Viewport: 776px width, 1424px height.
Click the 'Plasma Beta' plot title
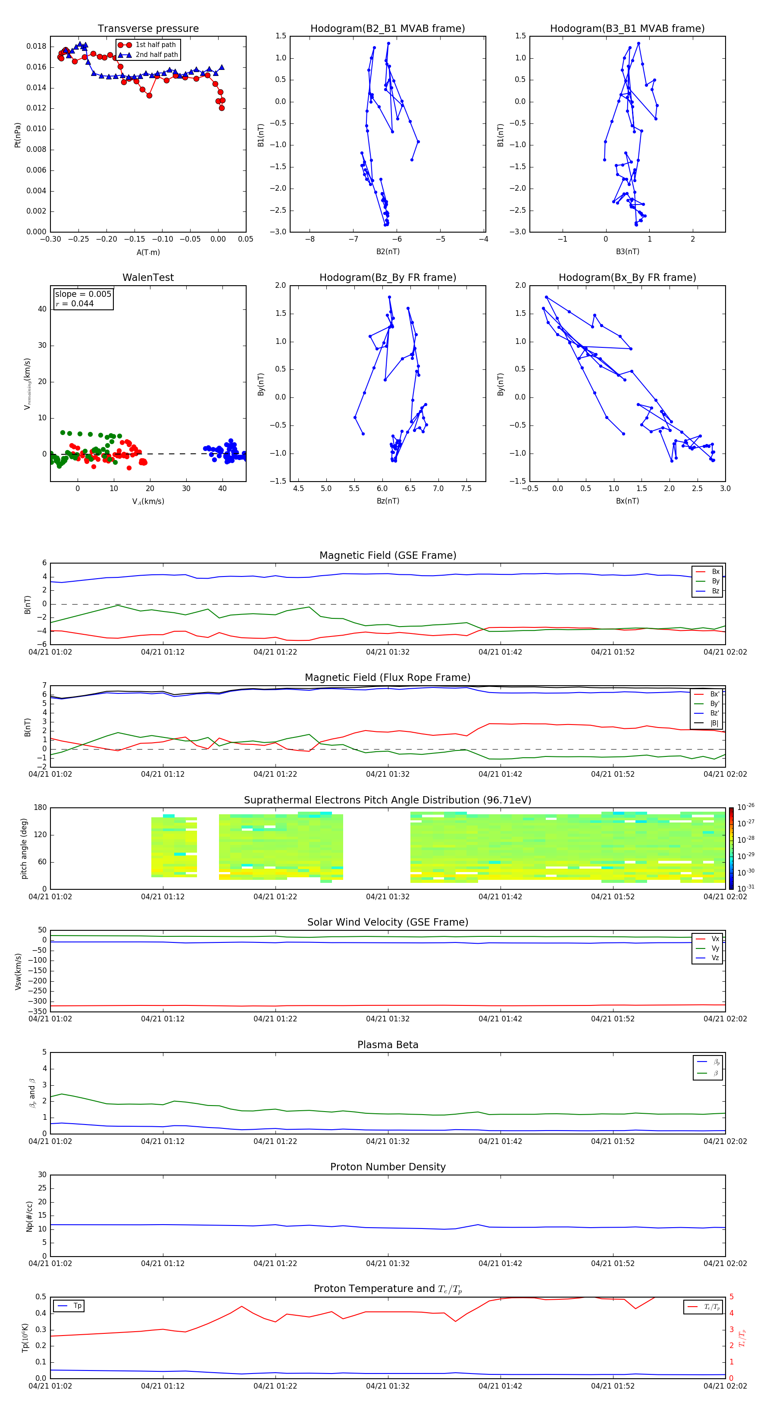(x=388, y=1045)
